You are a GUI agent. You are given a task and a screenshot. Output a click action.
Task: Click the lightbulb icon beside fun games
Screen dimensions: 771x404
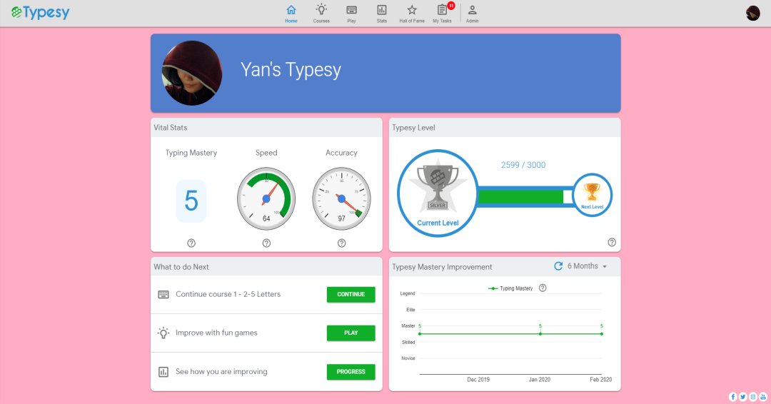click(x=163, y=333)
